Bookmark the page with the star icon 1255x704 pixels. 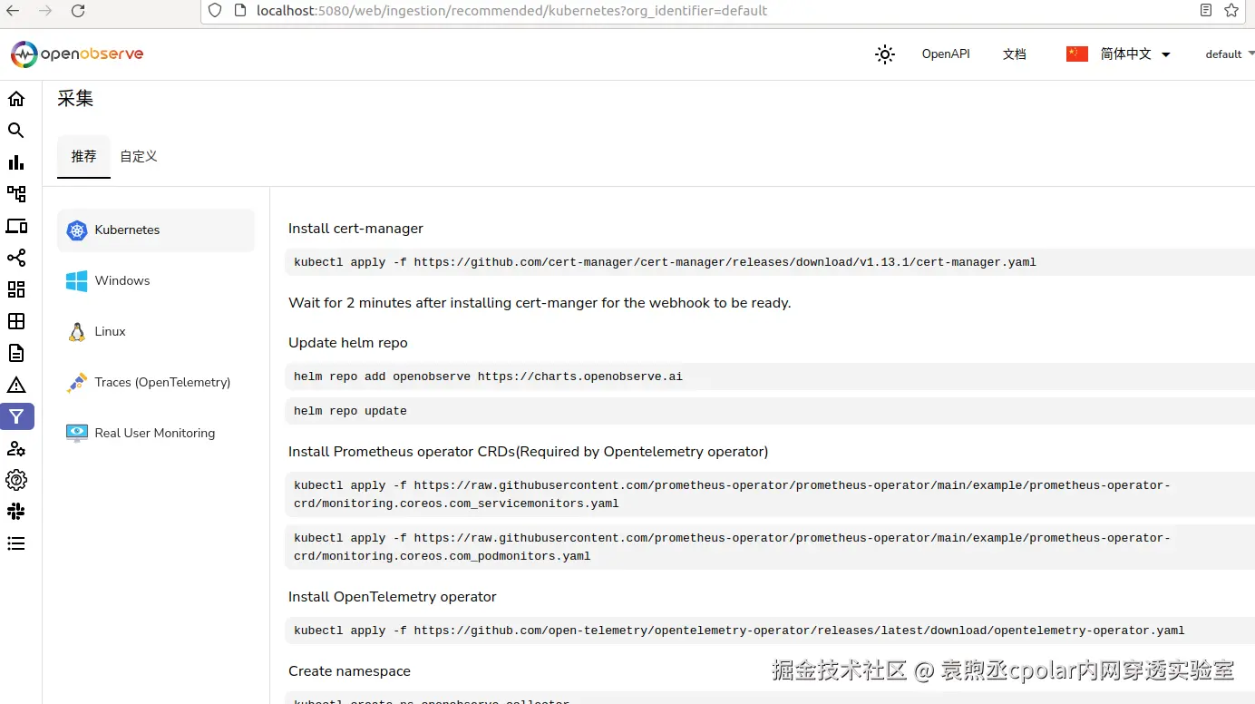click(1231, 11)
